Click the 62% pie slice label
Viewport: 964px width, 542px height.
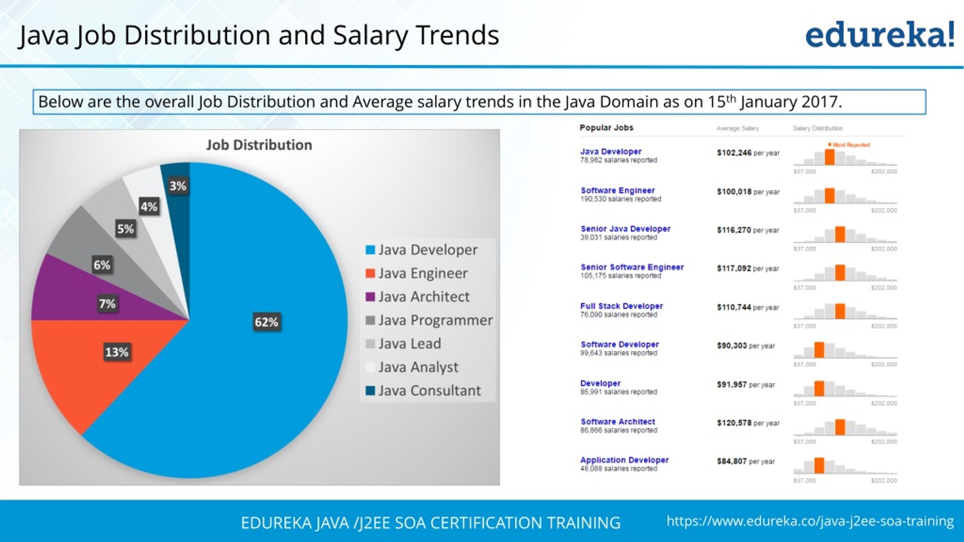(266, 322)
